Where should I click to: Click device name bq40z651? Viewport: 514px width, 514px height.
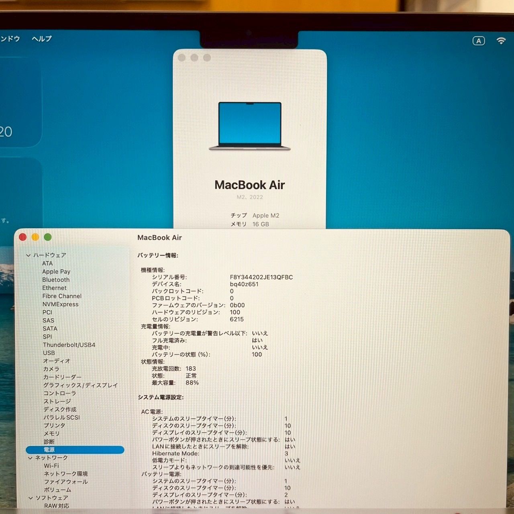244,284
